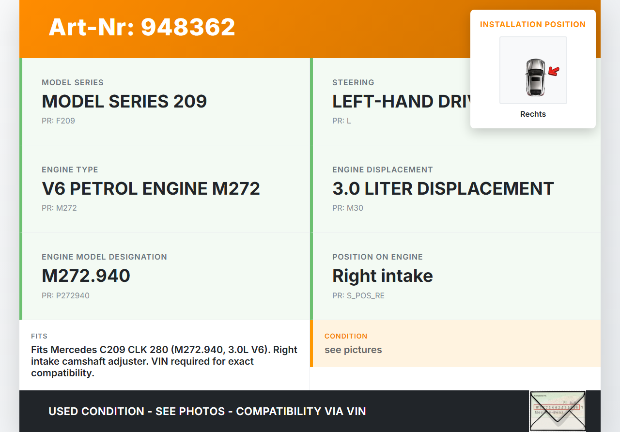Click the PR: M272 code
Viewport: 620px width, 432px height.
(59, 208)
